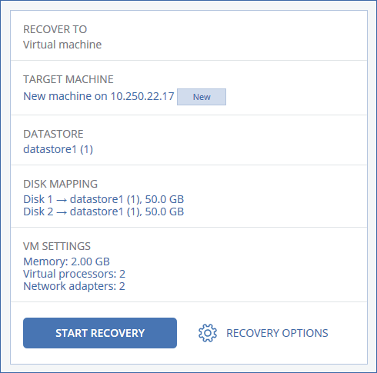Click the gear icon for recovery options

pos(208,333)
